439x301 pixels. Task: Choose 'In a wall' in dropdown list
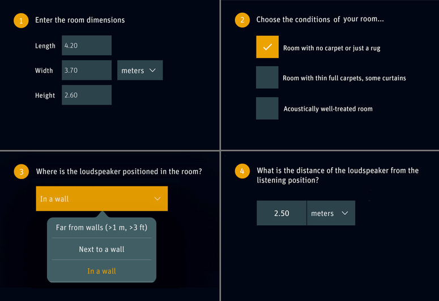(101, 271)
